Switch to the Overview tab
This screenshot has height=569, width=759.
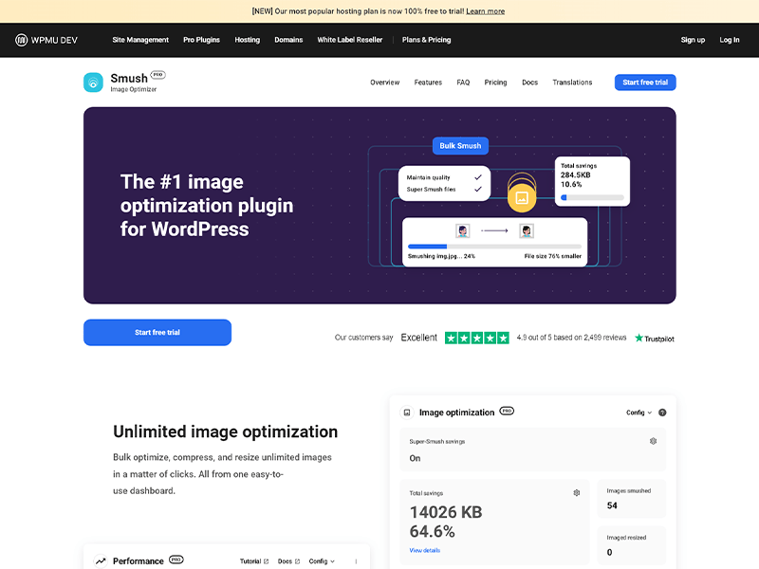pos(385,83)
